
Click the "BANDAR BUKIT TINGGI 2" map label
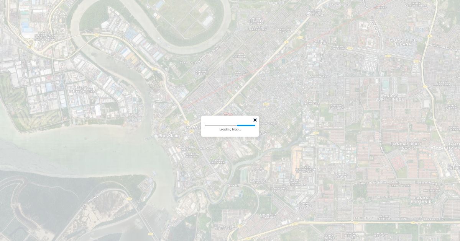pyautogui.click(x=406, y=146)
